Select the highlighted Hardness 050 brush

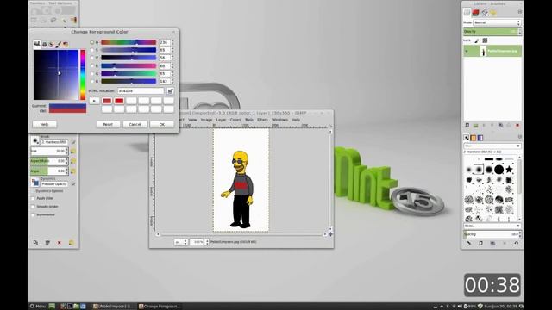click(479, 170)
